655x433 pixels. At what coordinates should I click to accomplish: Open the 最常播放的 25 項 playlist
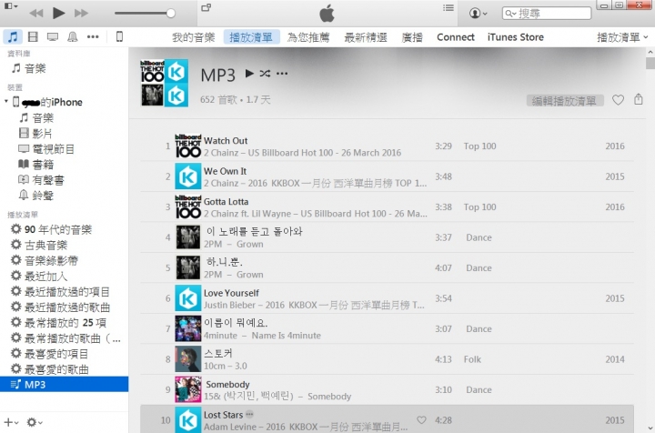pyautogui.click(x=65, y=322)
